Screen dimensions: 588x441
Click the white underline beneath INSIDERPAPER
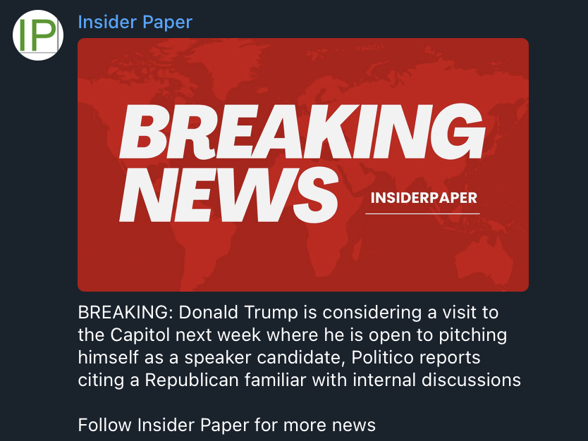(x=422, y=213)
